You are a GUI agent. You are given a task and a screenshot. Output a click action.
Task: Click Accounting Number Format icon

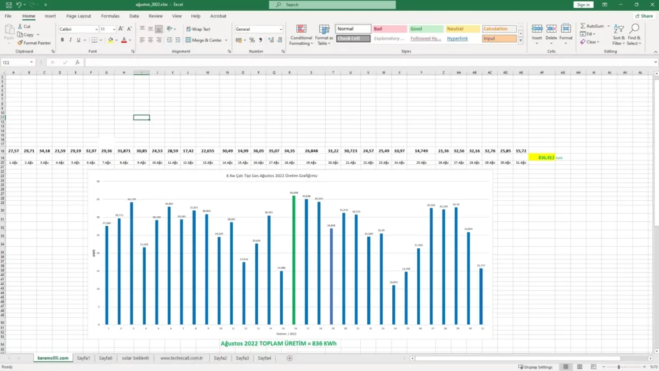click(x=239, y=40)
